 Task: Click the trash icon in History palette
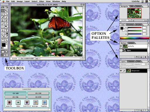coord(145,57)
